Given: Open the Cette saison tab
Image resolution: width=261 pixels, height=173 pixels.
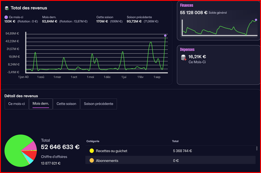Looking at the screenshot, I should [67, 104].
